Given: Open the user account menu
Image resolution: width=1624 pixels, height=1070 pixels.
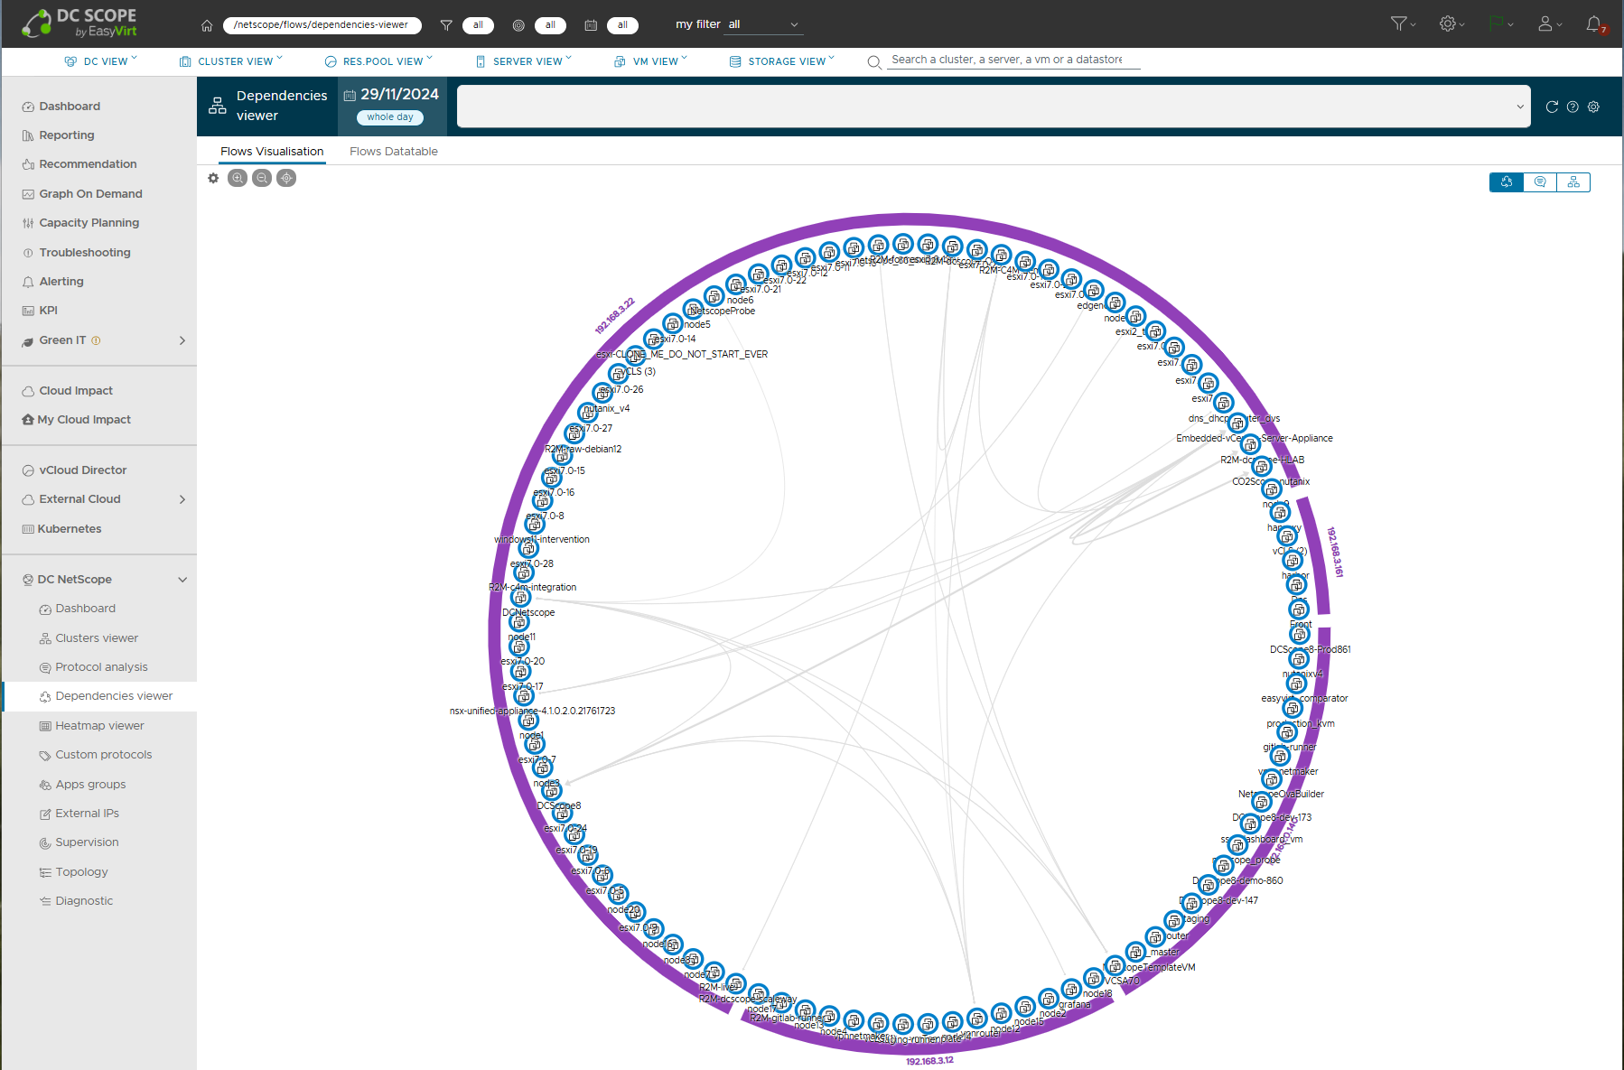Looking at the screenshot, I should tap(1550, 24).
